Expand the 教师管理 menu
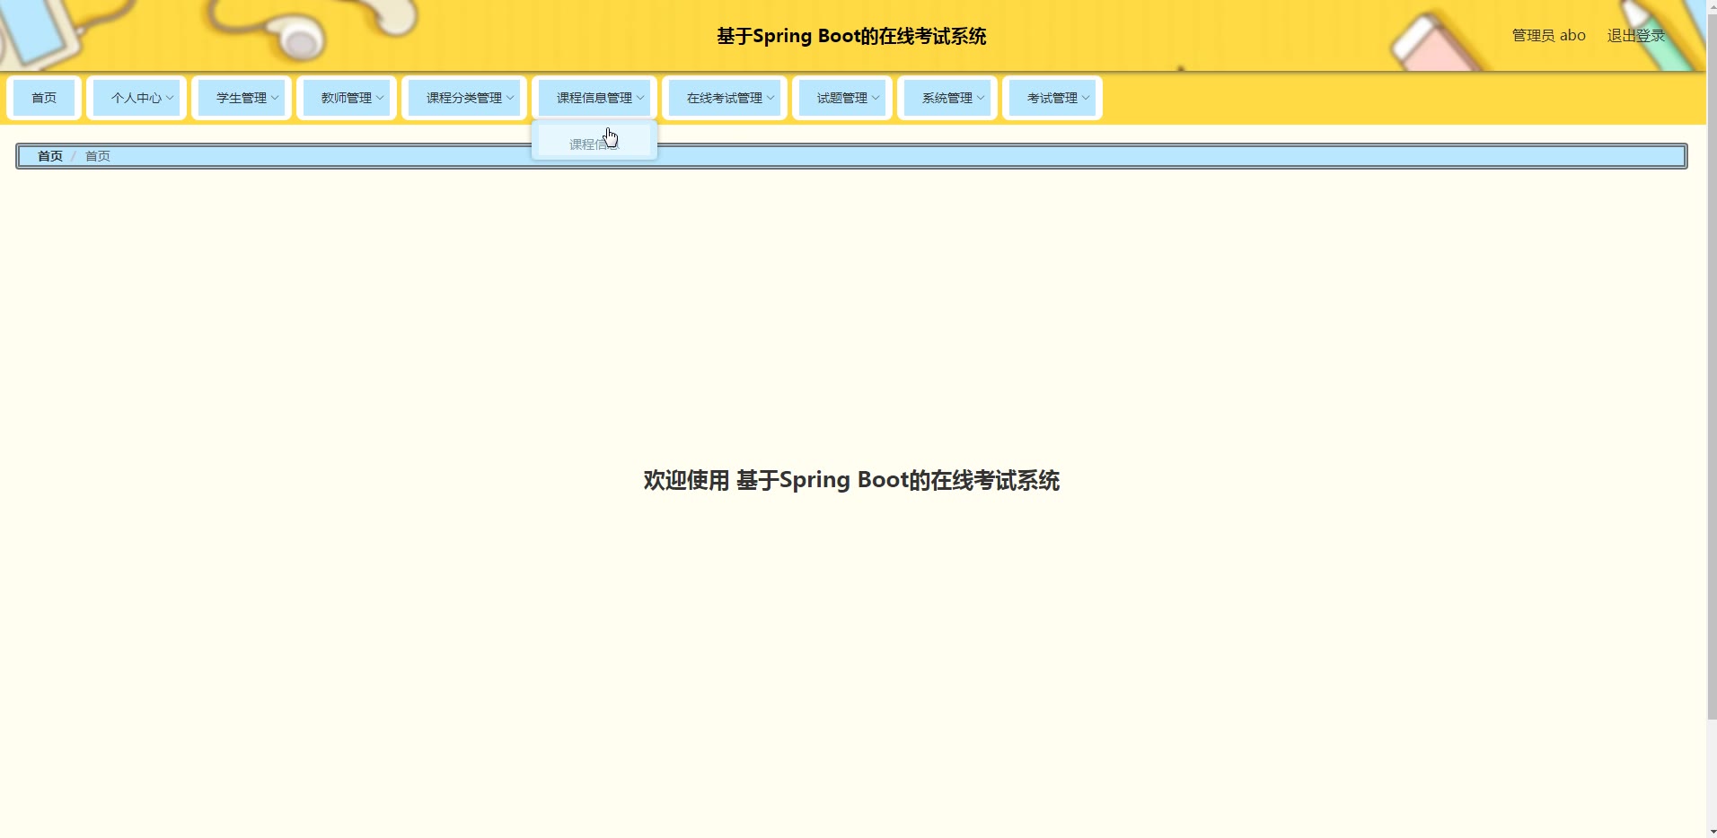The width and height of the screenshot is (1717, 838). pyautogui.click(x=347, y=98)
